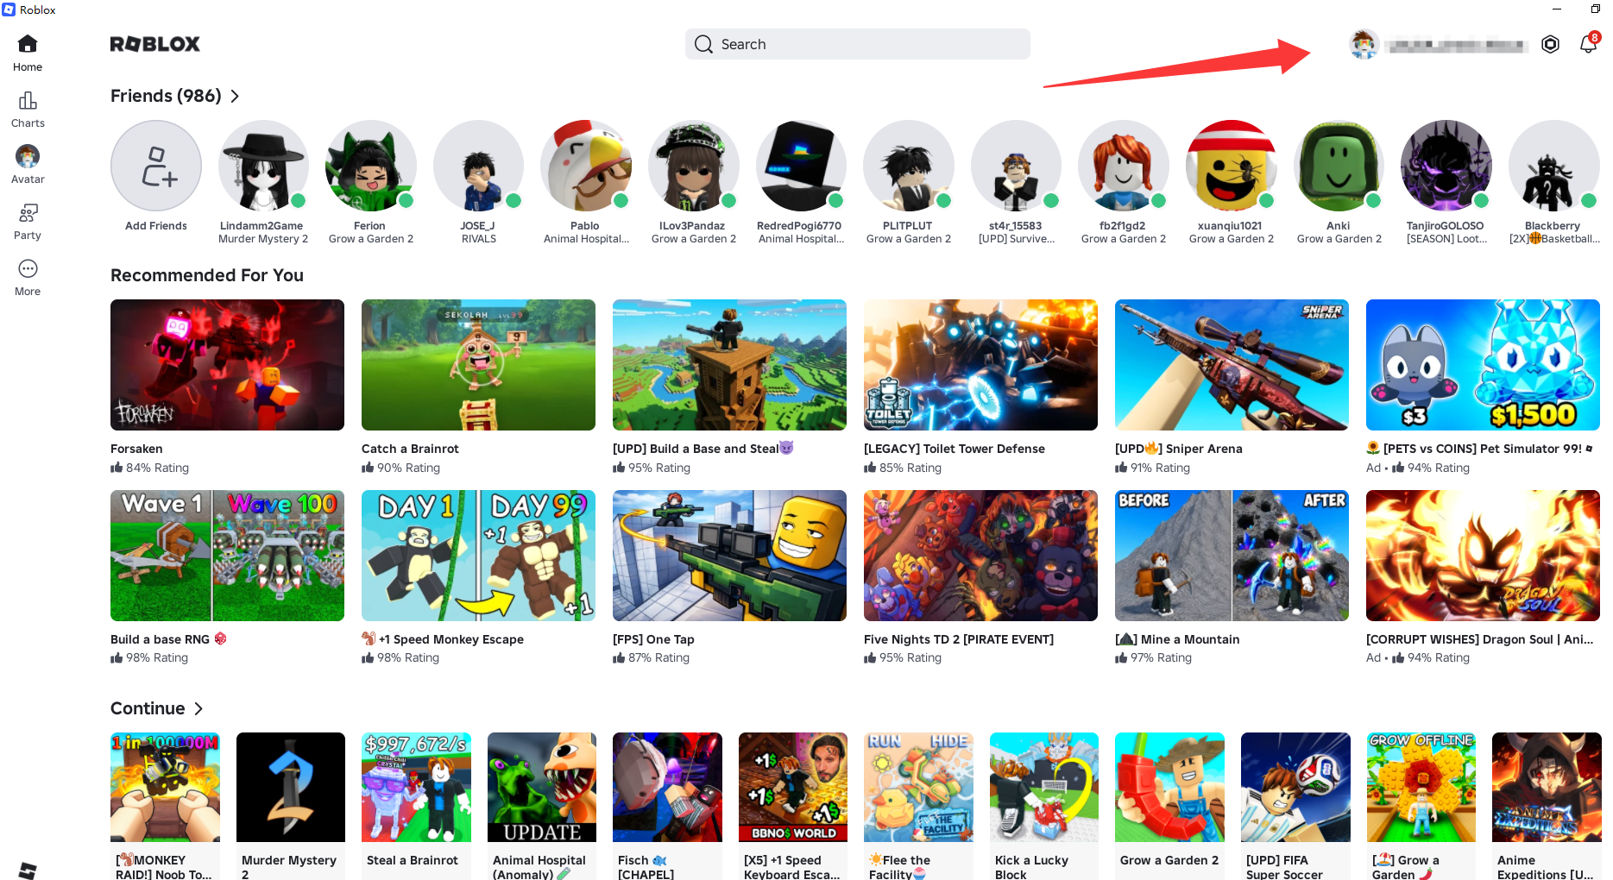
Task: Click the Five Nights TD 2 title
Action: click(x=959, y=639)
